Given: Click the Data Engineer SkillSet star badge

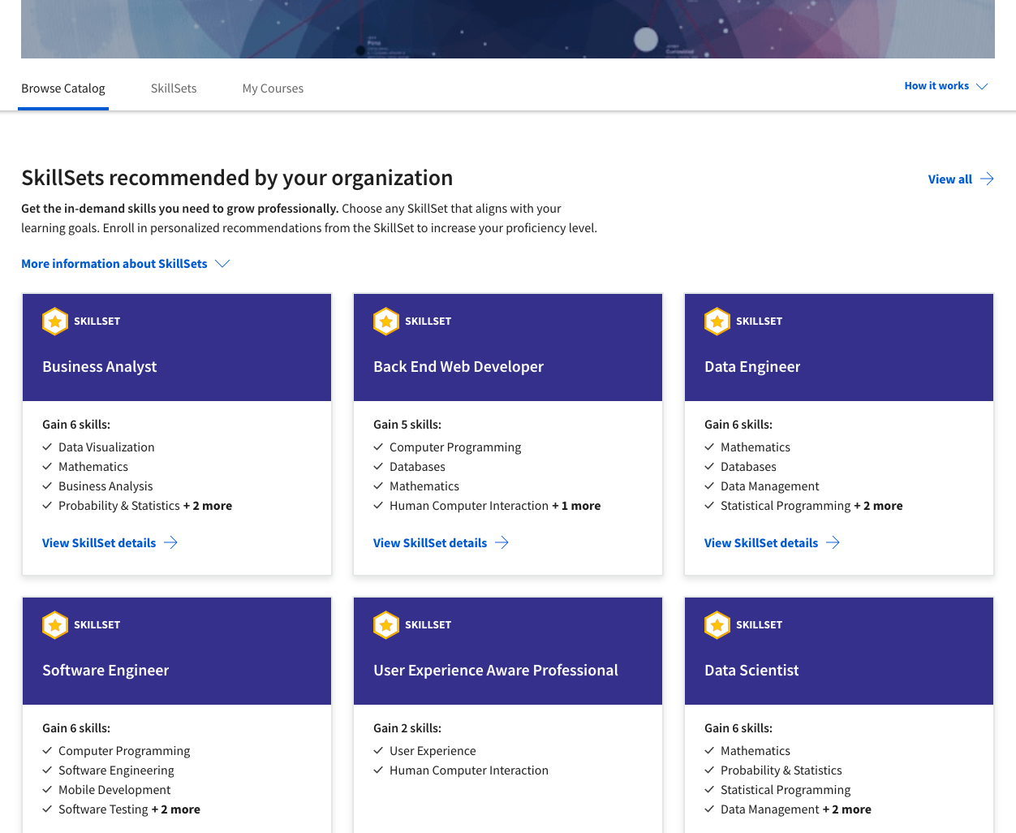Looking at the screenshot, I should coord(717,321).
